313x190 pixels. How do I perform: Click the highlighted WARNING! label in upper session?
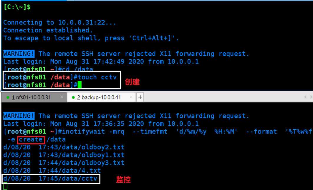tap(19, 54)
